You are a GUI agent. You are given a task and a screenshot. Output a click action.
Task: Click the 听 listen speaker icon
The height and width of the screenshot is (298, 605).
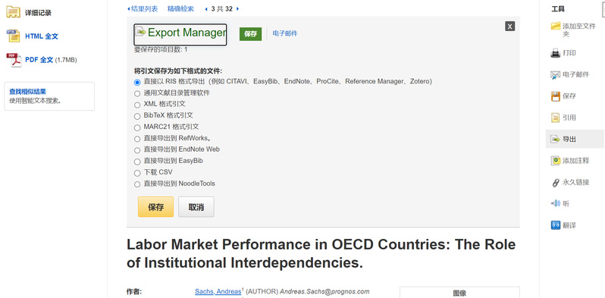click(x=555, y=203)
